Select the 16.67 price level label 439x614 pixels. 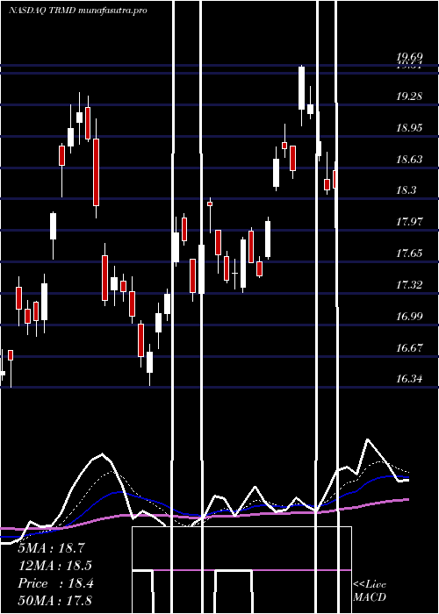point(409,348)
